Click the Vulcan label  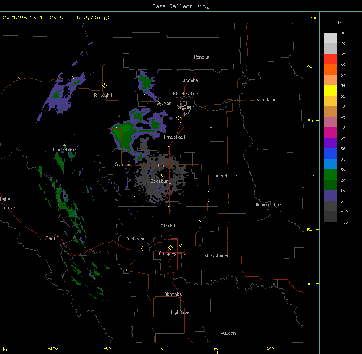click(x=228, y=333)
